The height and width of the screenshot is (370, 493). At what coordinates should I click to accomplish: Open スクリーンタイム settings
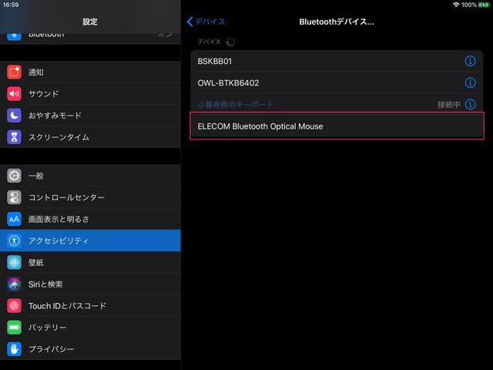click(x=90, y=137)
